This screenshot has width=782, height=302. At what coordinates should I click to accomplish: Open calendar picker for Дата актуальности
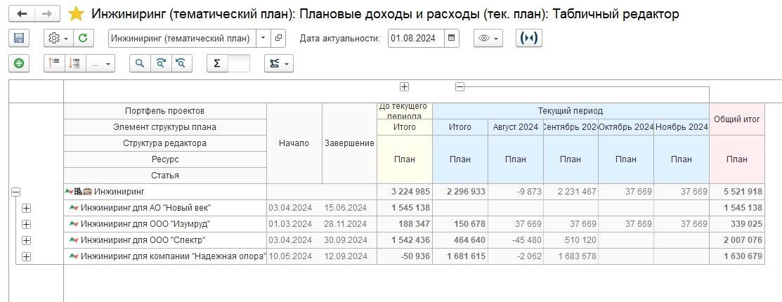(451, 39)
